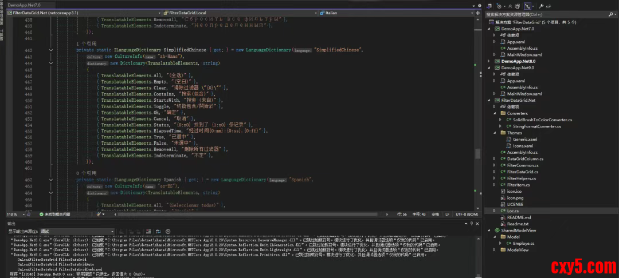This screenshot has width=619, height=278.
Task: Collapse the SimplifiedChinese property code block
Action: click(50, 50)
